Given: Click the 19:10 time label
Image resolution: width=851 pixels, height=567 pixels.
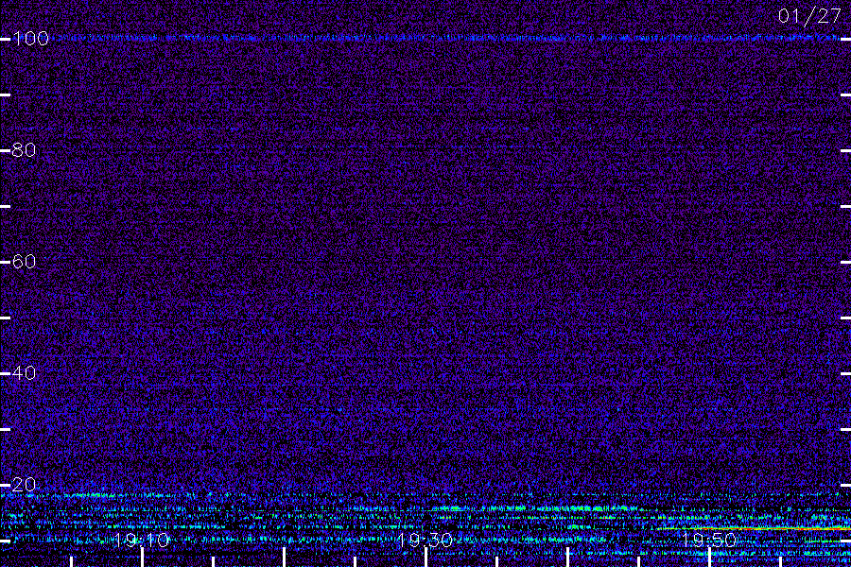Looking at the screenshot, I should point(142,541).
